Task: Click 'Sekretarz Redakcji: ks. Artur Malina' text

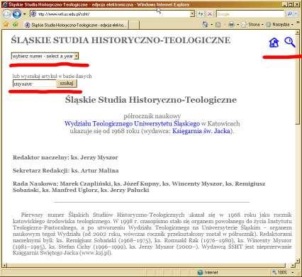Action: click(66, 171)
